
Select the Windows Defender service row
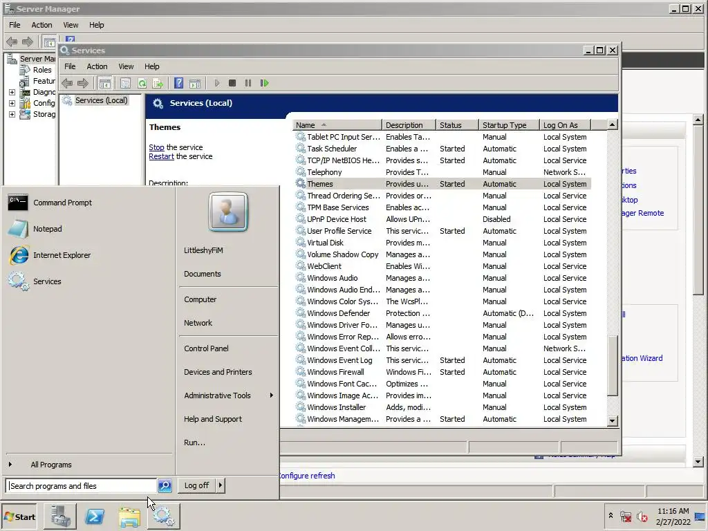[x=442, y=313]
